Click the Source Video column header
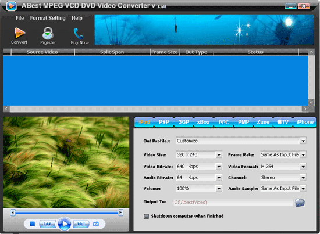The height and width of the screenshot is (234, 320). [x=42, y=52]
